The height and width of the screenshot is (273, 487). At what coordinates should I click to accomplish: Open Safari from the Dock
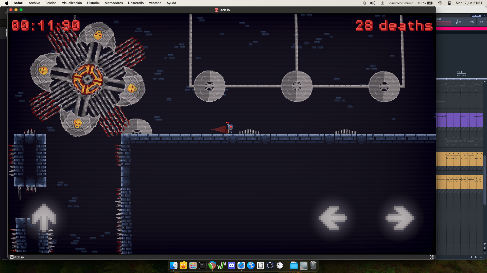click(x=241, y=265)
